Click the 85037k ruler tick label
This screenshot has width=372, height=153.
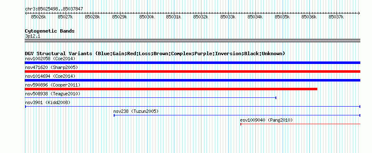336,17
